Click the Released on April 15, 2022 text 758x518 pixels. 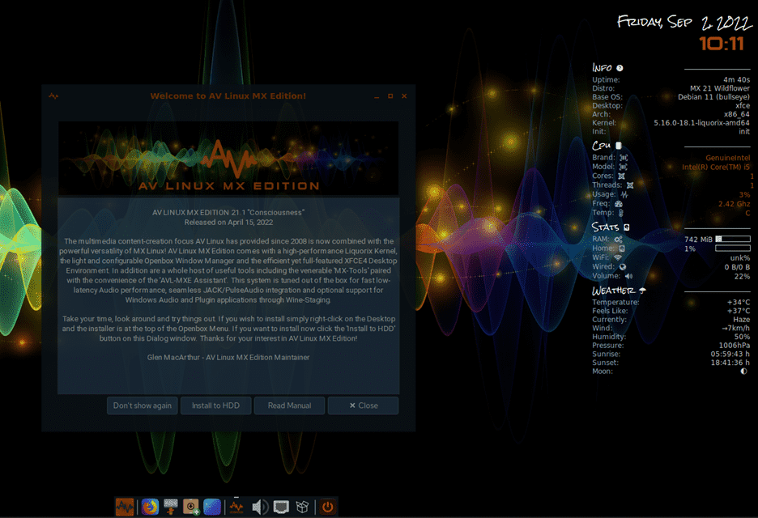228,223
